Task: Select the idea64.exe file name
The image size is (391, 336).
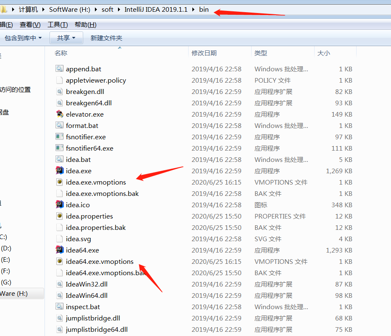Action: point(82,250)
